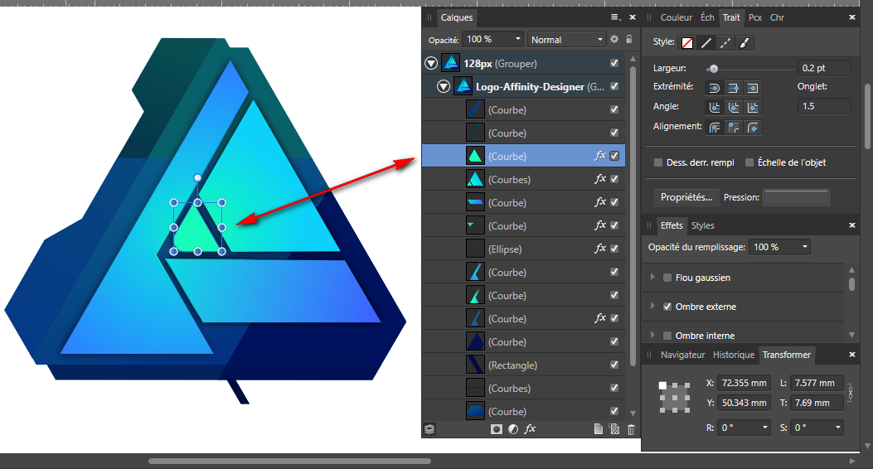Screen dimensions: 873x469
Task: Open layer effects fx button in footer
Action: (x=530, y=429)
